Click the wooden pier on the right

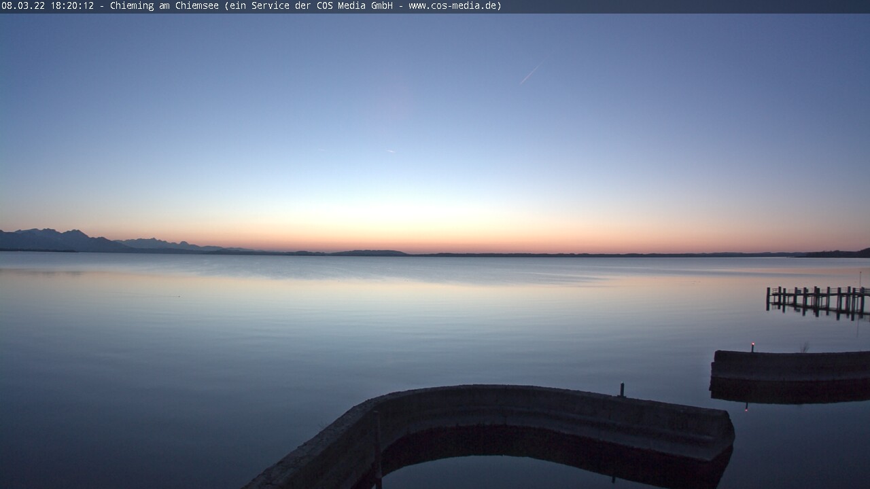(x=816, y=299)
